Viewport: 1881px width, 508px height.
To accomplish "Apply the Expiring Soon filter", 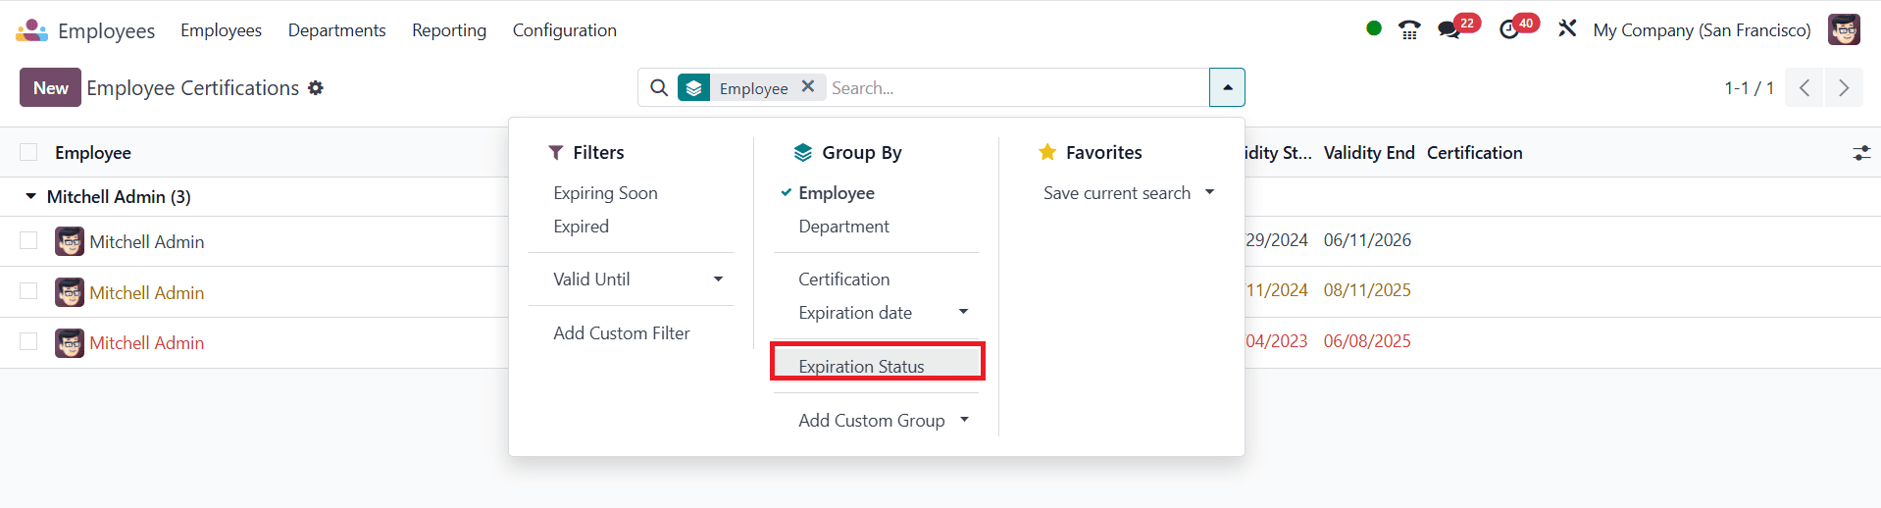I will pos(605,193).
